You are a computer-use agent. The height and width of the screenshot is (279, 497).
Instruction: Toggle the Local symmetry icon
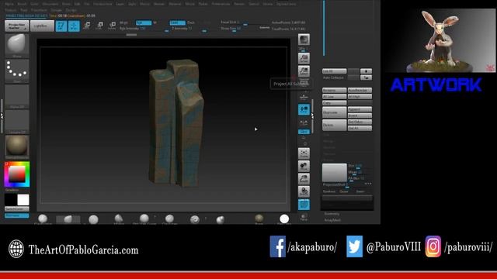[304, 109]
